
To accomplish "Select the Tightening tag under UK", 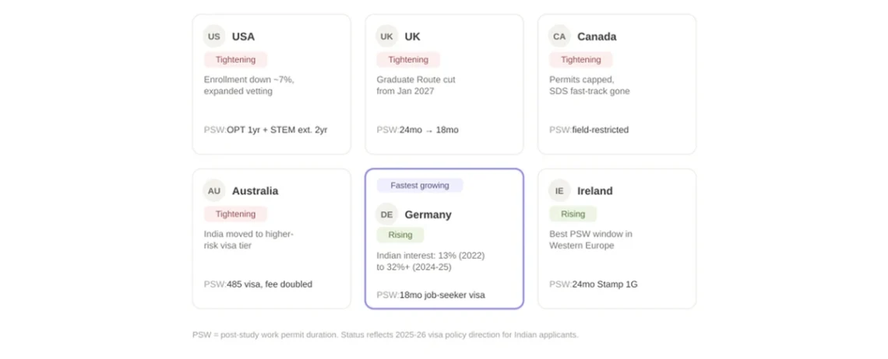I will point(408,59).
